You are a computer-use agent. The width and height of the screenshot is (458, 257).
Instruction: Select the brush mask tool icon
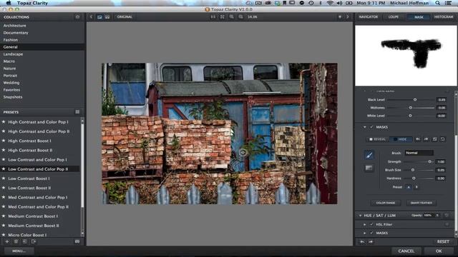(369, 155)
